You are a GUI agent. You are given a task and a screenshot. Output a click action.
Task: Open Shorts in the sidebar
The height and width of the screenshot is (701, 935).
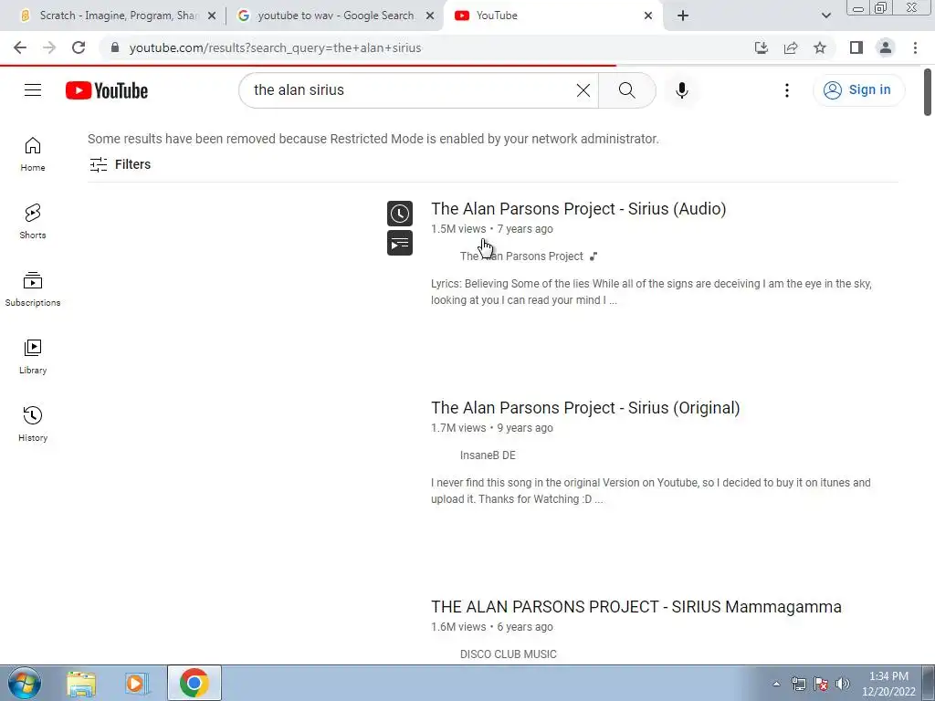[33, 222]
